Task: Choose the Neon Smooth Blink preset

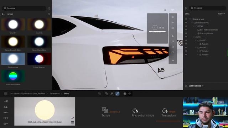Action: tap(13, 42)
